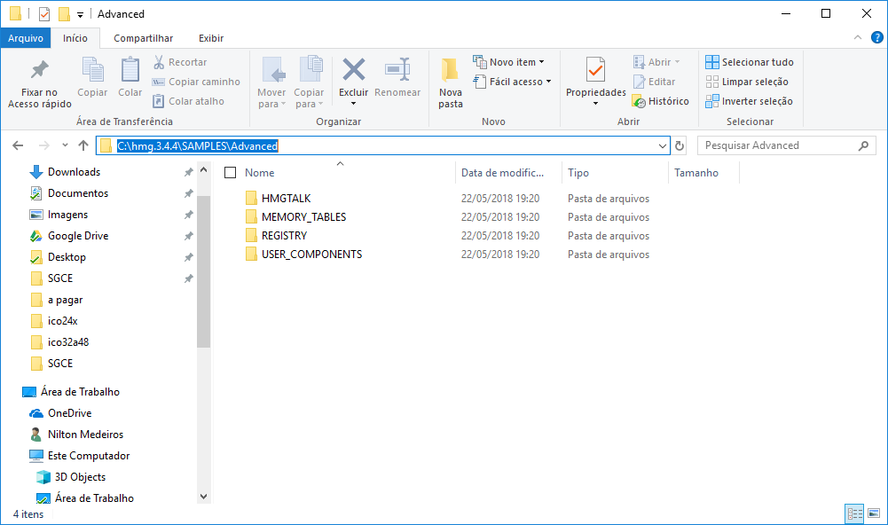The width and height of the screenshot is (888, 525).
Task: Click the up arrow to parent folder
Action: pos(83,145)
